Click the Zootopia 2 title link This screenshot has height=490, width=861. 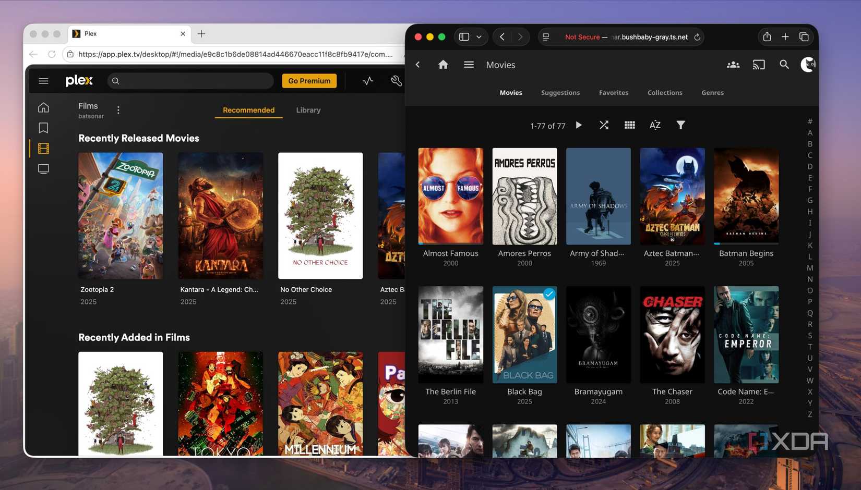tap(97, 289)
